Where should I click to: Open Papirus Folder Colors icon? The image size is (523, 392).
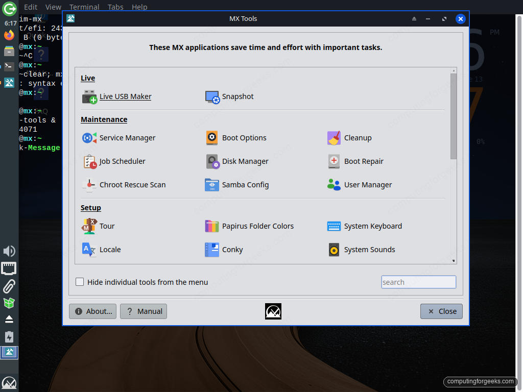[212, 226]
